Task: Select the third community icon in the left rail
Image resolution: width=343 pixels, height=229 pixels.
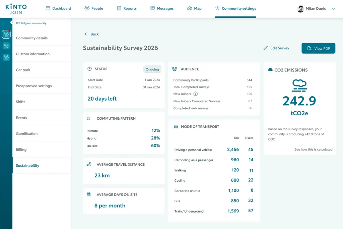Action: (6, 57)
